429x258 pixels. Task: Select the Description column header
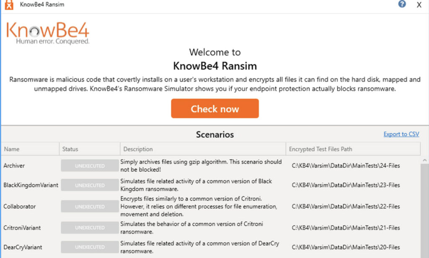[203, 149]
